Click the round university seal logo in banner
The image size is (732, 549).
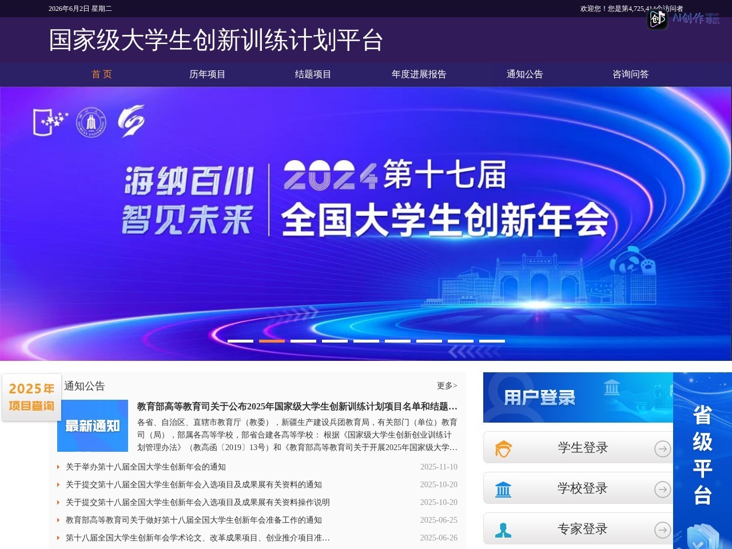pos(91,122)
